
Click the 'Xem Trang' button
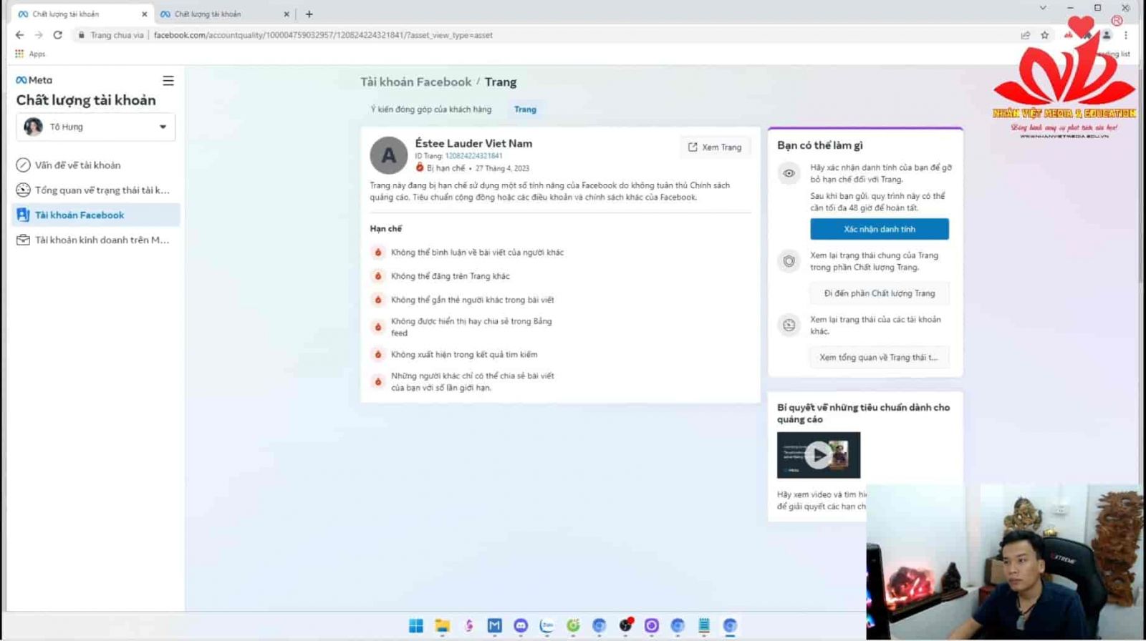coord(715,147)
